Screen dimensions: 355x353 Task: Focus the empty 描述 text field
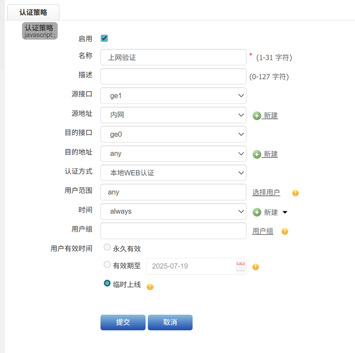[x=174, y=76]
